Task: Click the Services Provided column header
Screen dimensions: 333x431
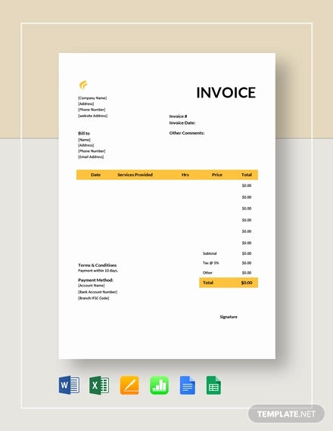Action: (x=135, y=175)
